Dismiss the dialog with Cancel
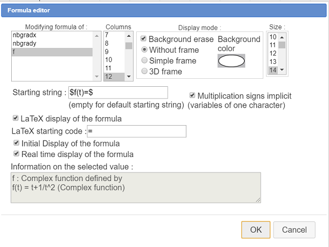329x247 pixels. [x=294, y=230]
